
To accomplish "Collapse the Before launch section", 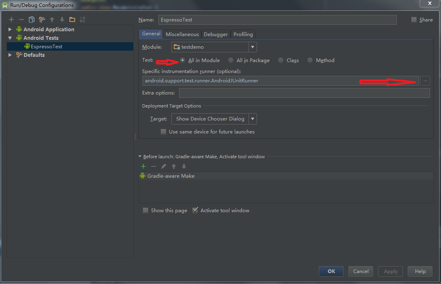I will tap(140, 157).
